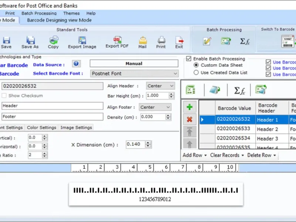
Task: Expand Clear Records dropdown menu
Action: coord(243,155)
